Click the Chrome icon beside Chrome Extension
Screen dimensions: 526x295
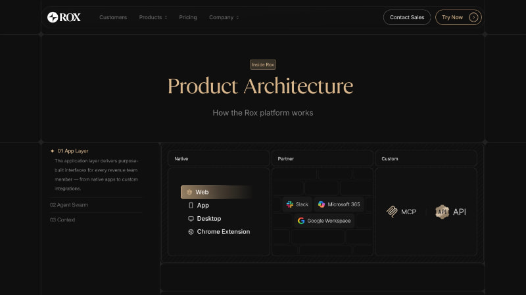tap(191, 232)
